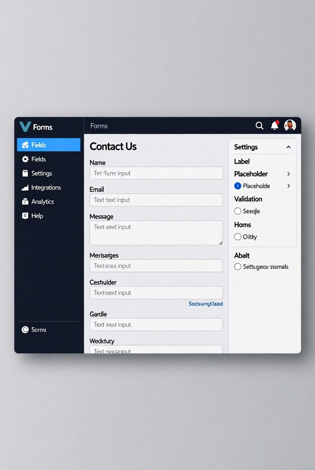Screen dimensions: 315x470
Task: Expand the Placeholde info row arrow
Action: coord(288,186)
